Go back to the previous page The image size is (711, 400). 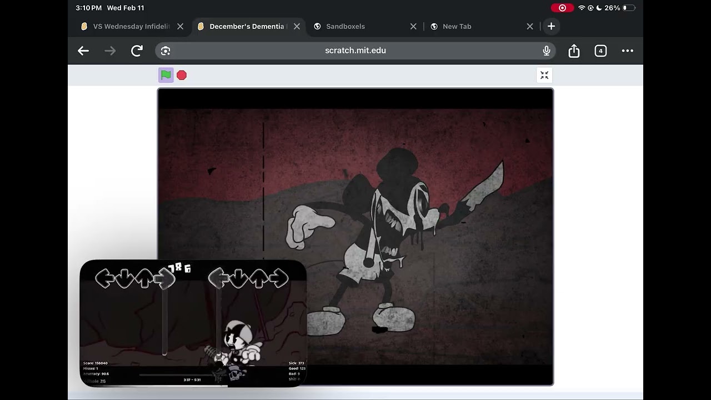point(83,51)
